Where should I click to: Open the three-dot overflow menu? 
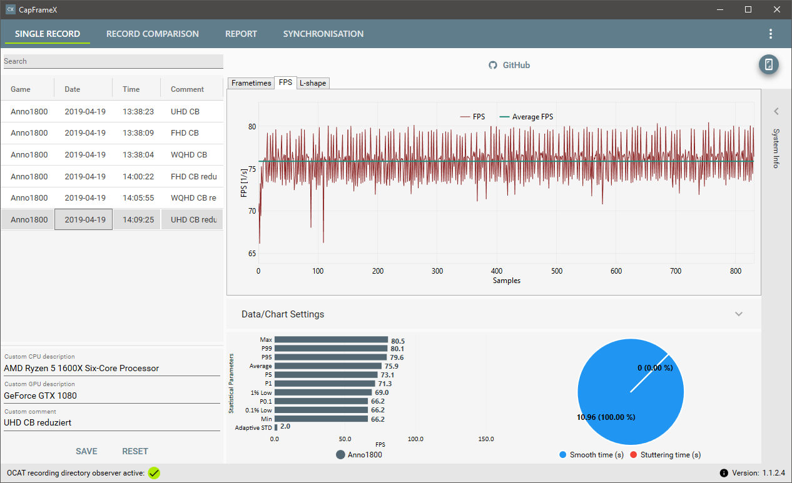770,34
